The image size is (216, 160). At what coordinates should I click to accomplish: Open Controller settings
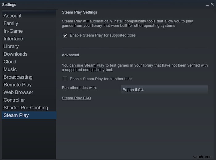(14, 100)
